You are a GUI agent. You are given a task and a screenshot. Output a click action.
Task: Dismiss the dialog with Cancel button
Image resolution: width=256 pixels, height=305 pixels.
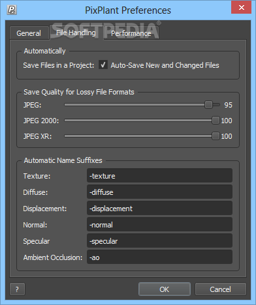coord(220,289)
